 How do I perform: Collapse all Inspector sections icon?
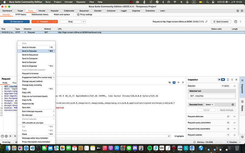click(x=232, y=80)
